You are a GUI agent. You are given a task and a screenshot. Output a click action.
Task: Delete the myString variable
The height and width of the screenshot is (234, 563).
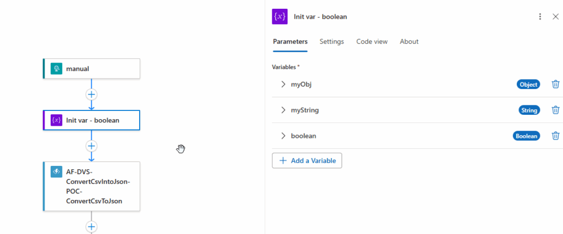[x=555, y=110]
